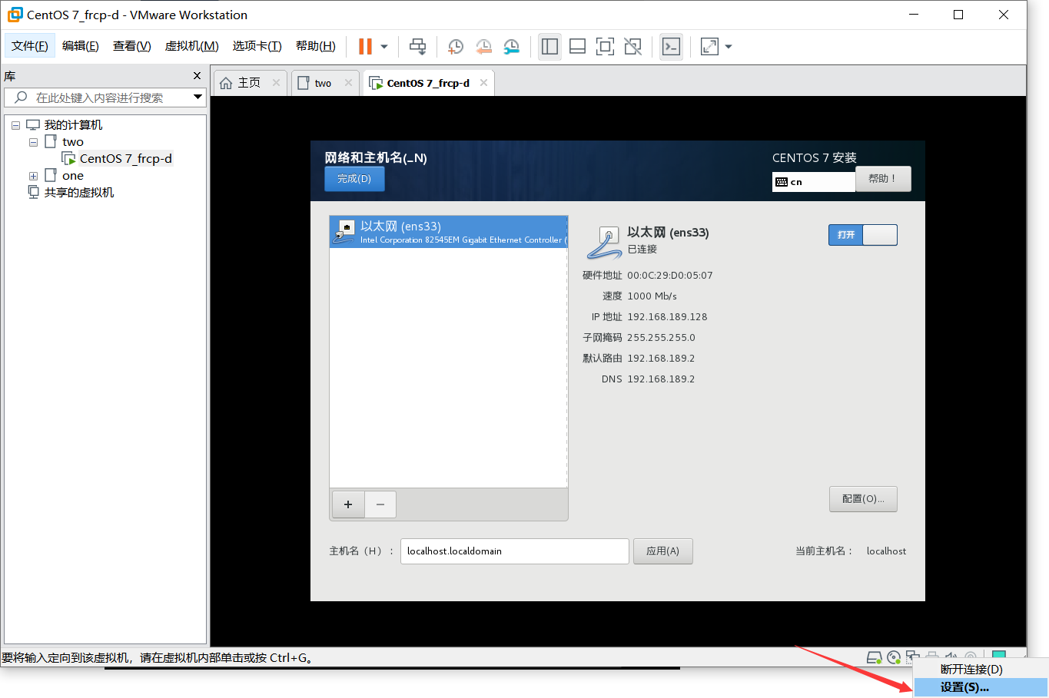1049x698 pixels.
Task: Click the Send Ctrl+Alt+Del toolbar icon
Action: click(x=417, y=47)
